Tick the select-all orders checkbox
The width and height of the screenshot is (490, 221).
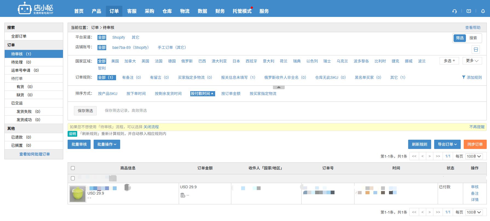click(x=73, y=168)
